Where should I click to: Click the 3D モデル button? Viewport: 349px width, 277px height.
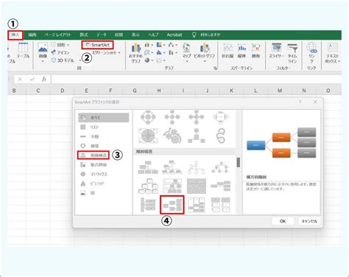click(x=63, y=60)
